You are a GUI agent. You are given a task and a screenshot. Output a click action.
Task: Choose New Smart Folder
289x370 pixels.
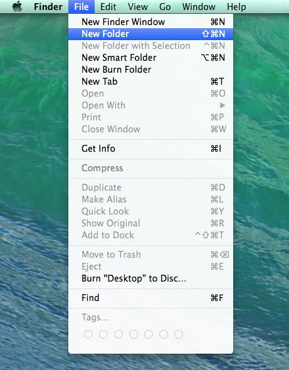point(150,58)
